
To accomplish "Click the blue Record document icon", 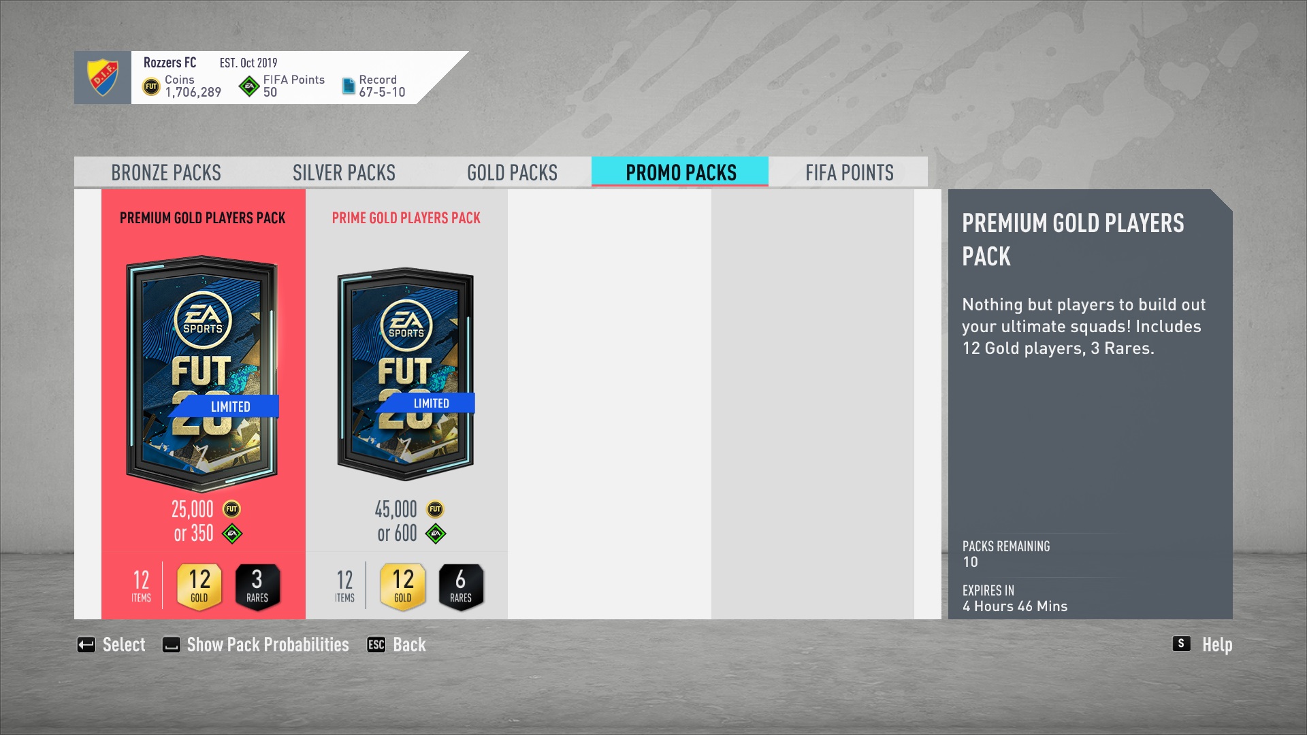I will point(349,86).
